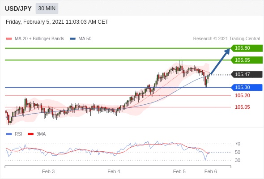Click the 105.47 current price tag
The width and height of the screenshot is (264, 179).
coord(247,74)
